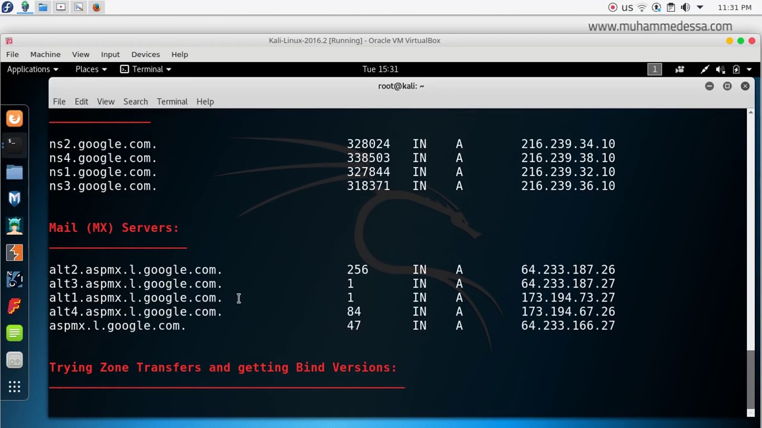Viewport: 762px width, 428px height.
Task: Open VirtualBox Help menu
Action: tap(179, 54)
